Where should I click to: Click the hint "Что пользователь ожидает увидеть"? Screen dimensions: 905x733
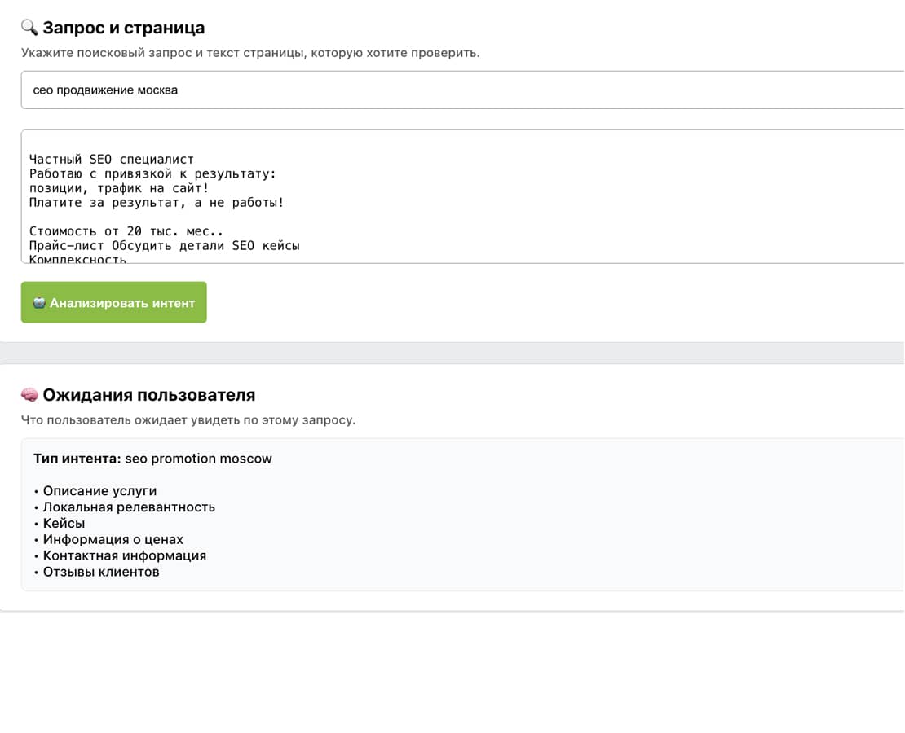188,420
